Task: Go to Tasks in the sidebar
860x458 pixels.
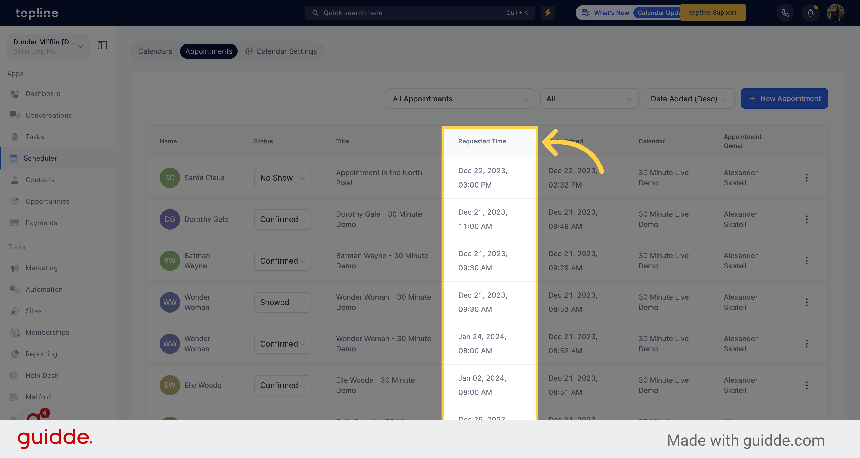Action: pyautogui.click(x=35, y=137)
